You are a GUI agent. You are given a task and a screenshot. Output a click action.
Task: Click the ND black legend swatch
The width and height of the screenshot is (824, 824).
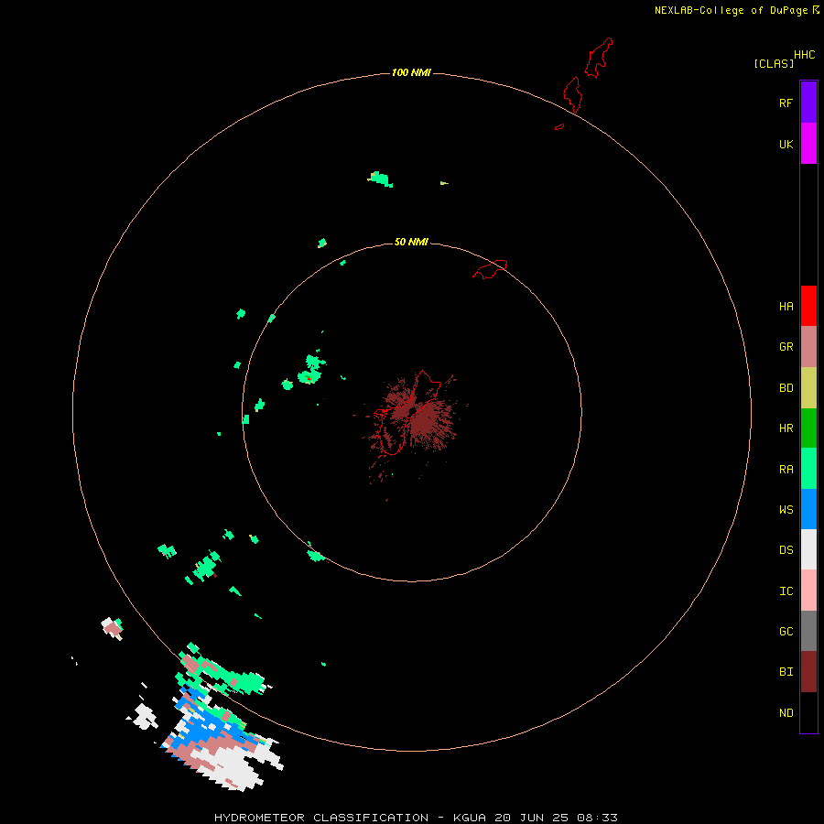tap(808, 712)
